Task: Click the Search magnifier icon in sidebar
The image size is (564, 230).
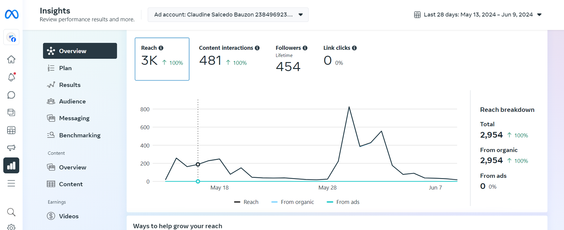Action: coord(11,212)
